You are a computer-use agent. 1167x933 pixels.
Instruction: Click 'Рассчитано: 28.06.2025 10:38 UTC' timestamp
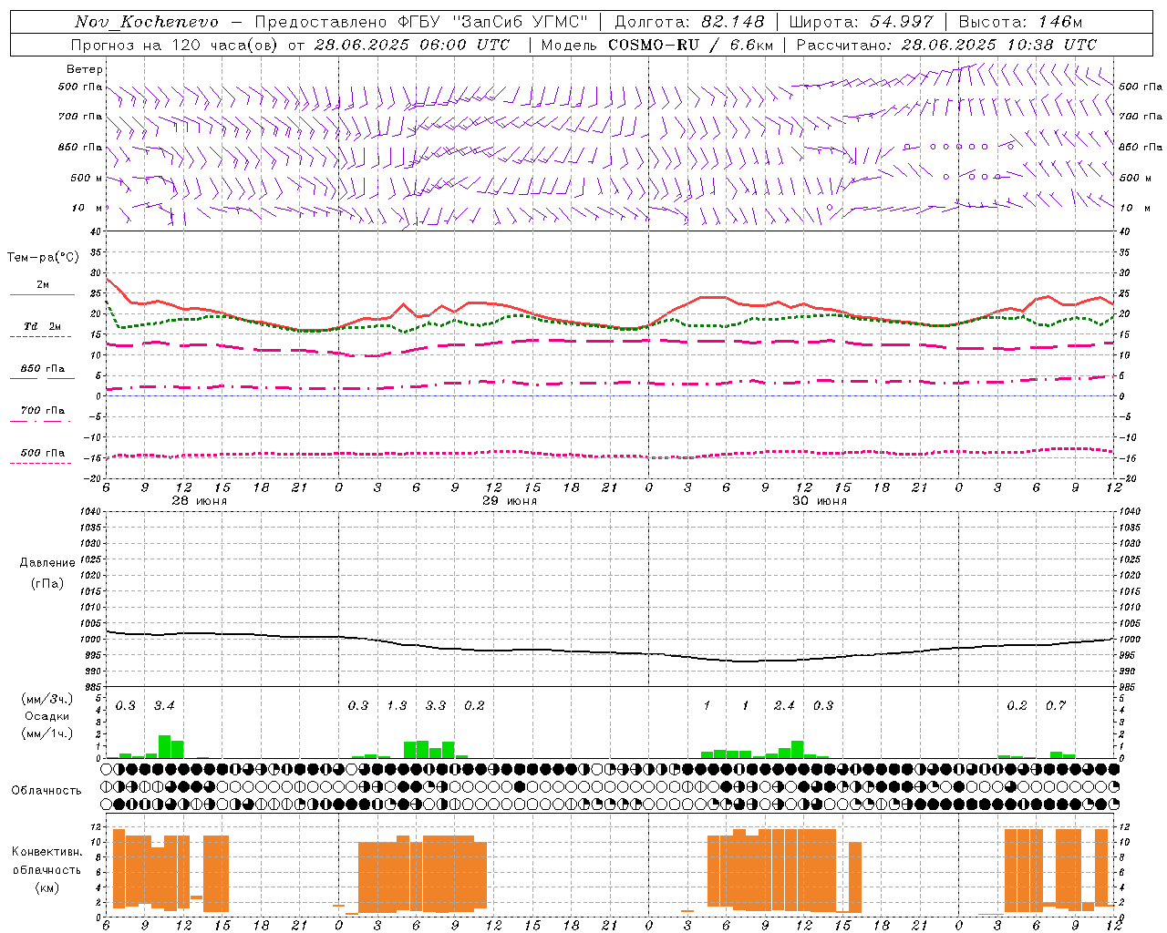946,45
